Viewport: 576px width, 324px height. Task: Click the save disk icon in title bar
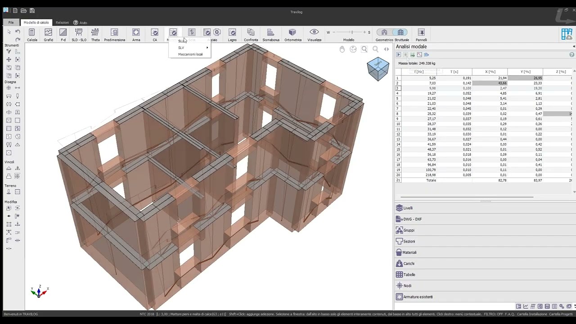coord(32,11)
